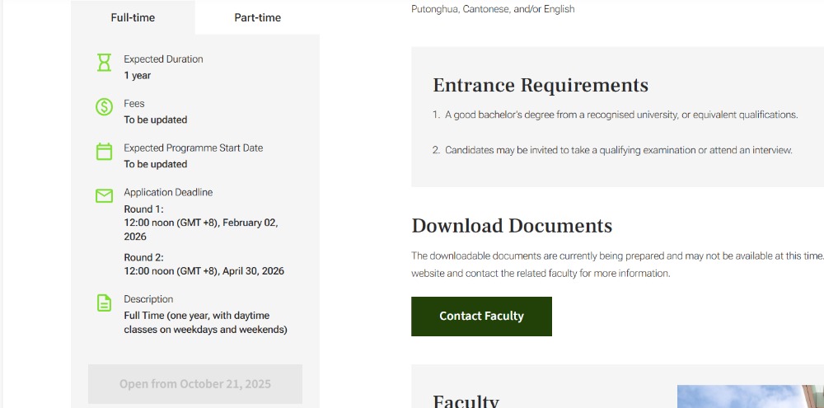
Task: Click the Putonghua, Cantonese, English language text
Action: pos(493,9)
